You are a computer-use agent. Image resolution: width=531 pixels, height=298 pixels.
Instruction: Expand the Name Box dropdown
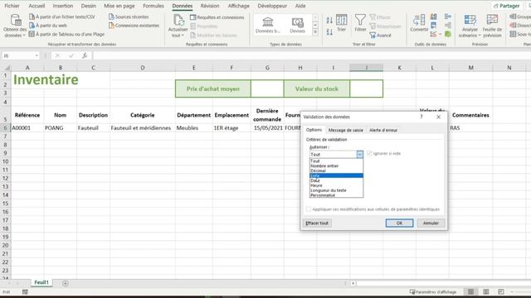click(37, 55)
